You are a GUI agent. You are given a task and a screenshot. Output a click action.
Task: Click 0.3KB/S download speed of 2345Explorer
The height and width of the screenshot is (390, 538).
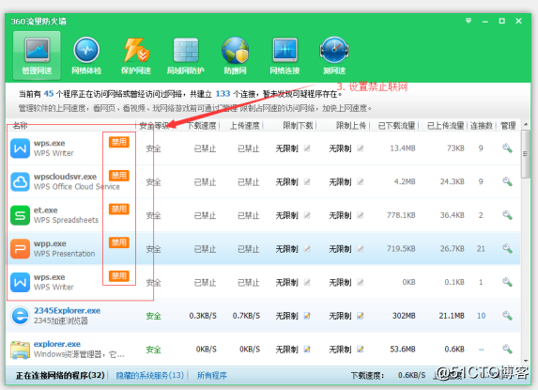(x=203, y=316)
